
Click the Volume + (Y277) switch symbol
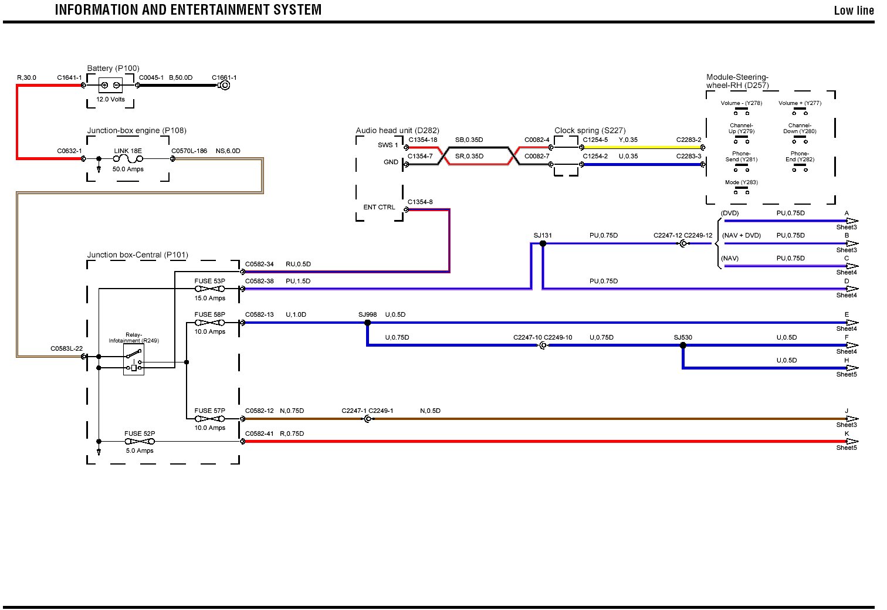tap(800, 111)
